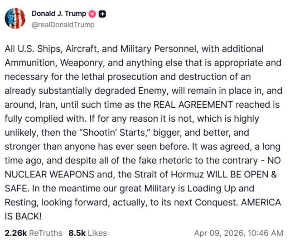
Task: Open the flag-themed profile avatar
Action: click(x=15, y=19)
